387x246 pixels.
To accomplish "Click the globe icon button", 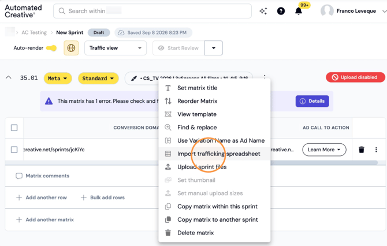I will (x=71, y=48).
